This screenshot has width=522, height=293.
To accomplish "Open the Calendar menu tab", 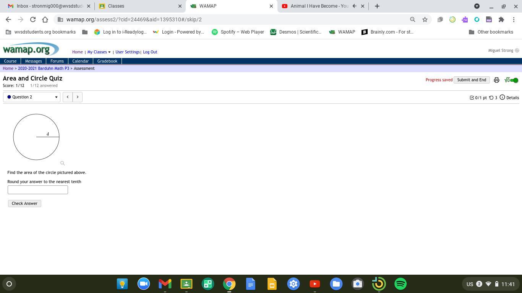I will click(80, 61).
